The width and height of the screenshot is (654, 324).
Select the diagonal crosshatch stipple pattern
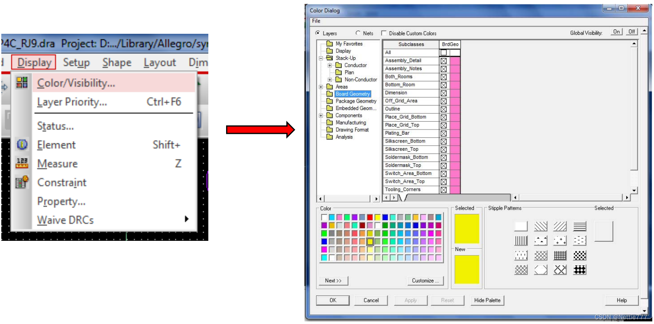(x=541, y=255)
